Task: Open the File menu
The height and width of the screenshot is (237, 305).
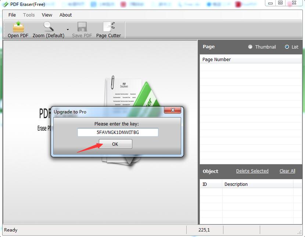Action: (x=12, y=15)
